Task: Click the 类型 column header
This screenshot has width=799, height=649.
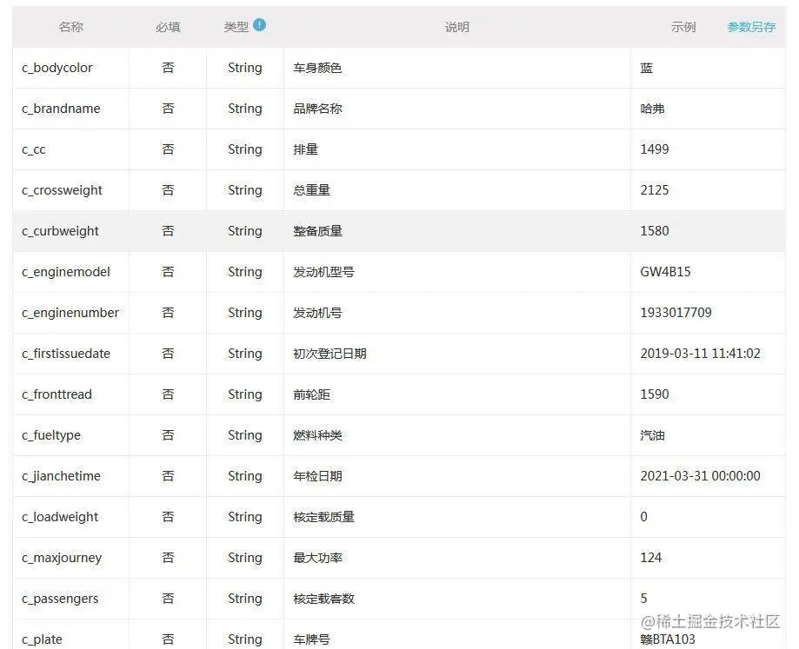Action: coord(236,27)
